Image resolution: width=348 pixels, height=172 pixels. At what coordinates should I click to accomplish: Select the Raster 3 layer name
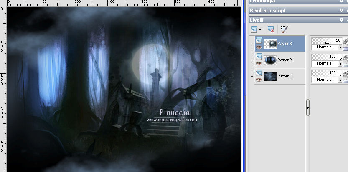tap(284, 44)
